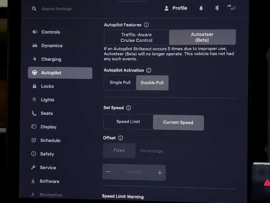
Task: Select Autosteer (Beta) feature
Action: pos(202,37)
